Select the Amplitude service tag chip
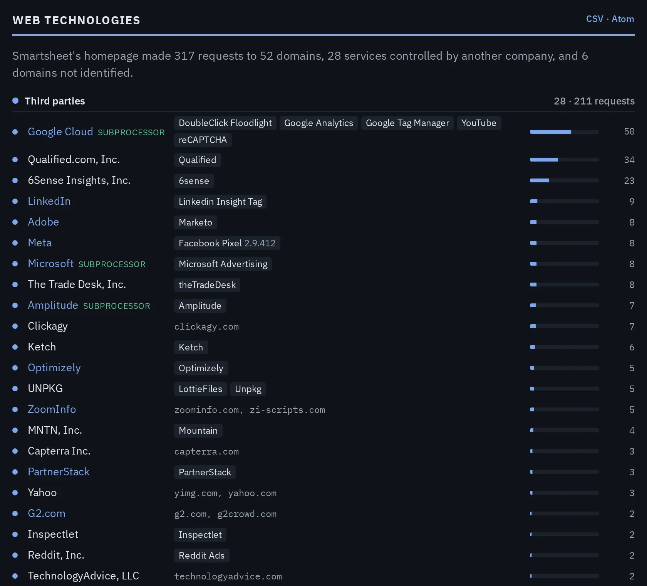 200,306
